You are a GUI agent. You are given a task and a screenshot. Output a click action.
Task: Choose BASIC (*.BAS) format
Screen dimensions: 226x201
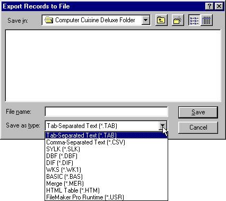pos(106,177)
